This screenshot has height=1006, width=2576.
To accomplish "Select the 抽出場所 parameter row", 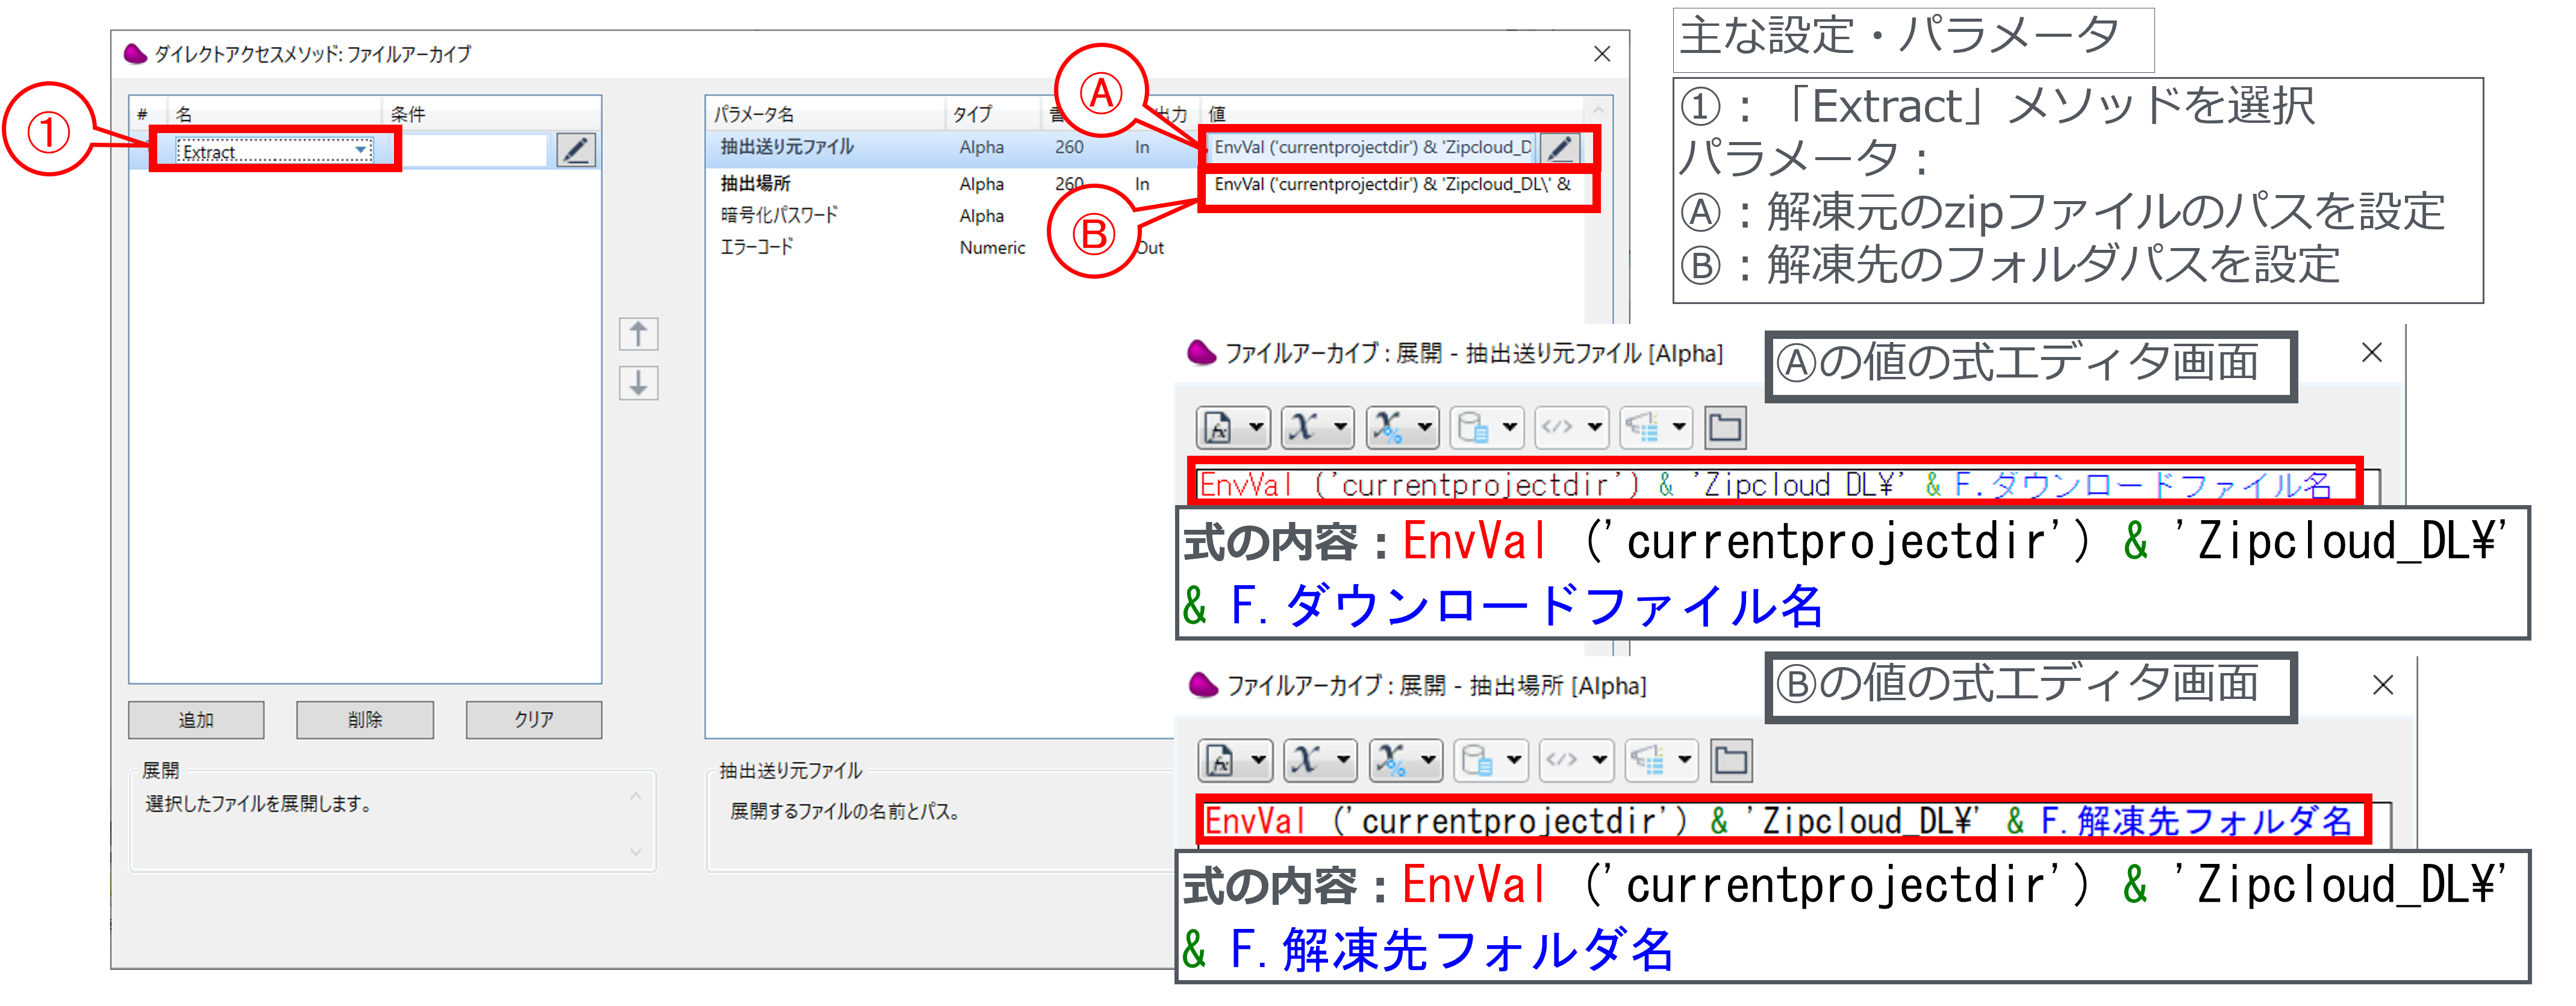I will click(1144, 184).
